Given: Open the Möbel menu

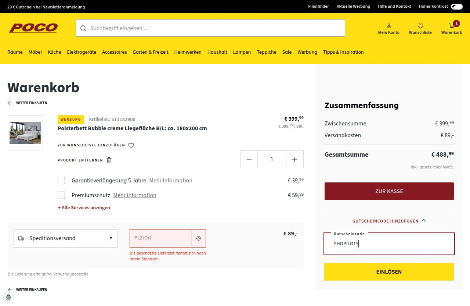Looking at the screenshot, I should pos(35,52).
